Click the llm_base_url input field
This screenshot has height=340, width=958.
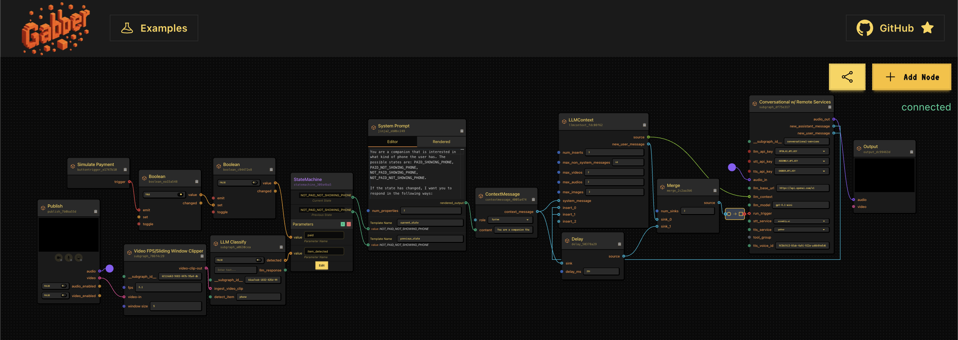[803, 188]
